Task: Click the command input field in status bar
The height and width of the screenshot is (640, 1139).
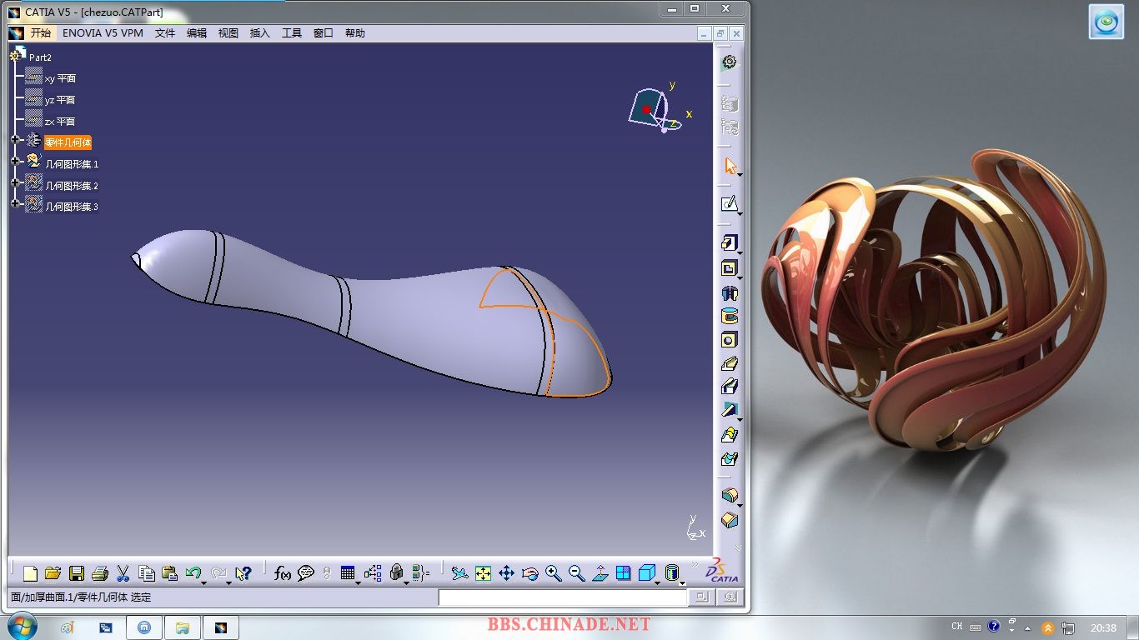Action: (x=563, y=597)
